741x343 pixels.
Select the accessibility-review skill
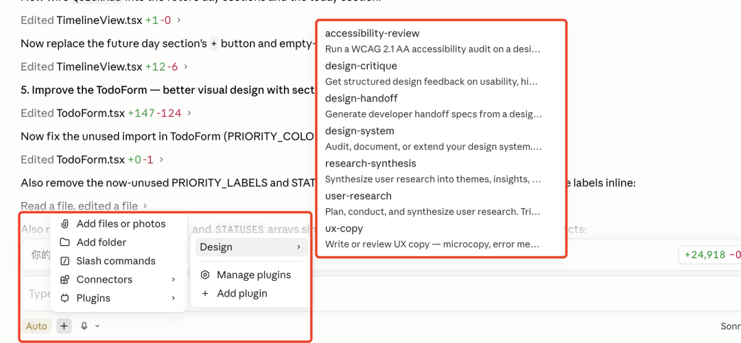click(x=434, y=40)
